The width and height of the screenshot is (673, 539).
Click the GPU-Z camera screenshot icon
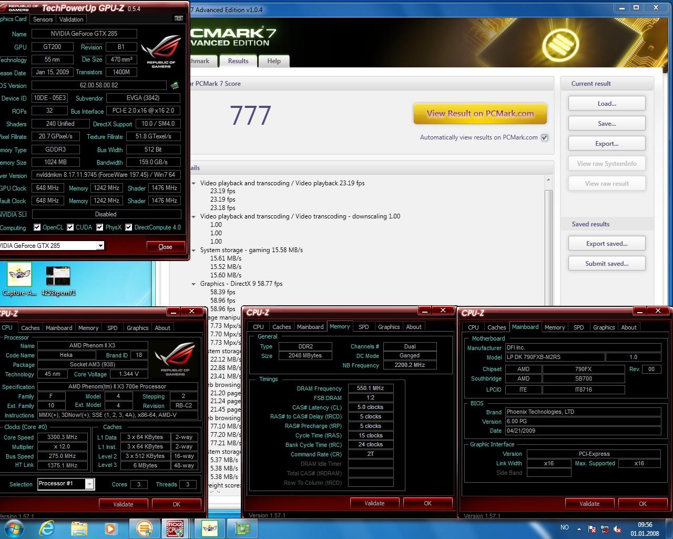178,18
